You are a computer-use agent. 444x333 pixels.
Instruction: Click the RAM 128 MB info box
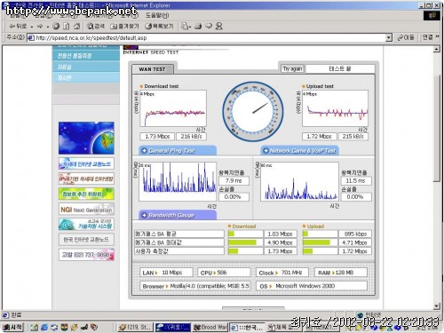tap(341, 273)
